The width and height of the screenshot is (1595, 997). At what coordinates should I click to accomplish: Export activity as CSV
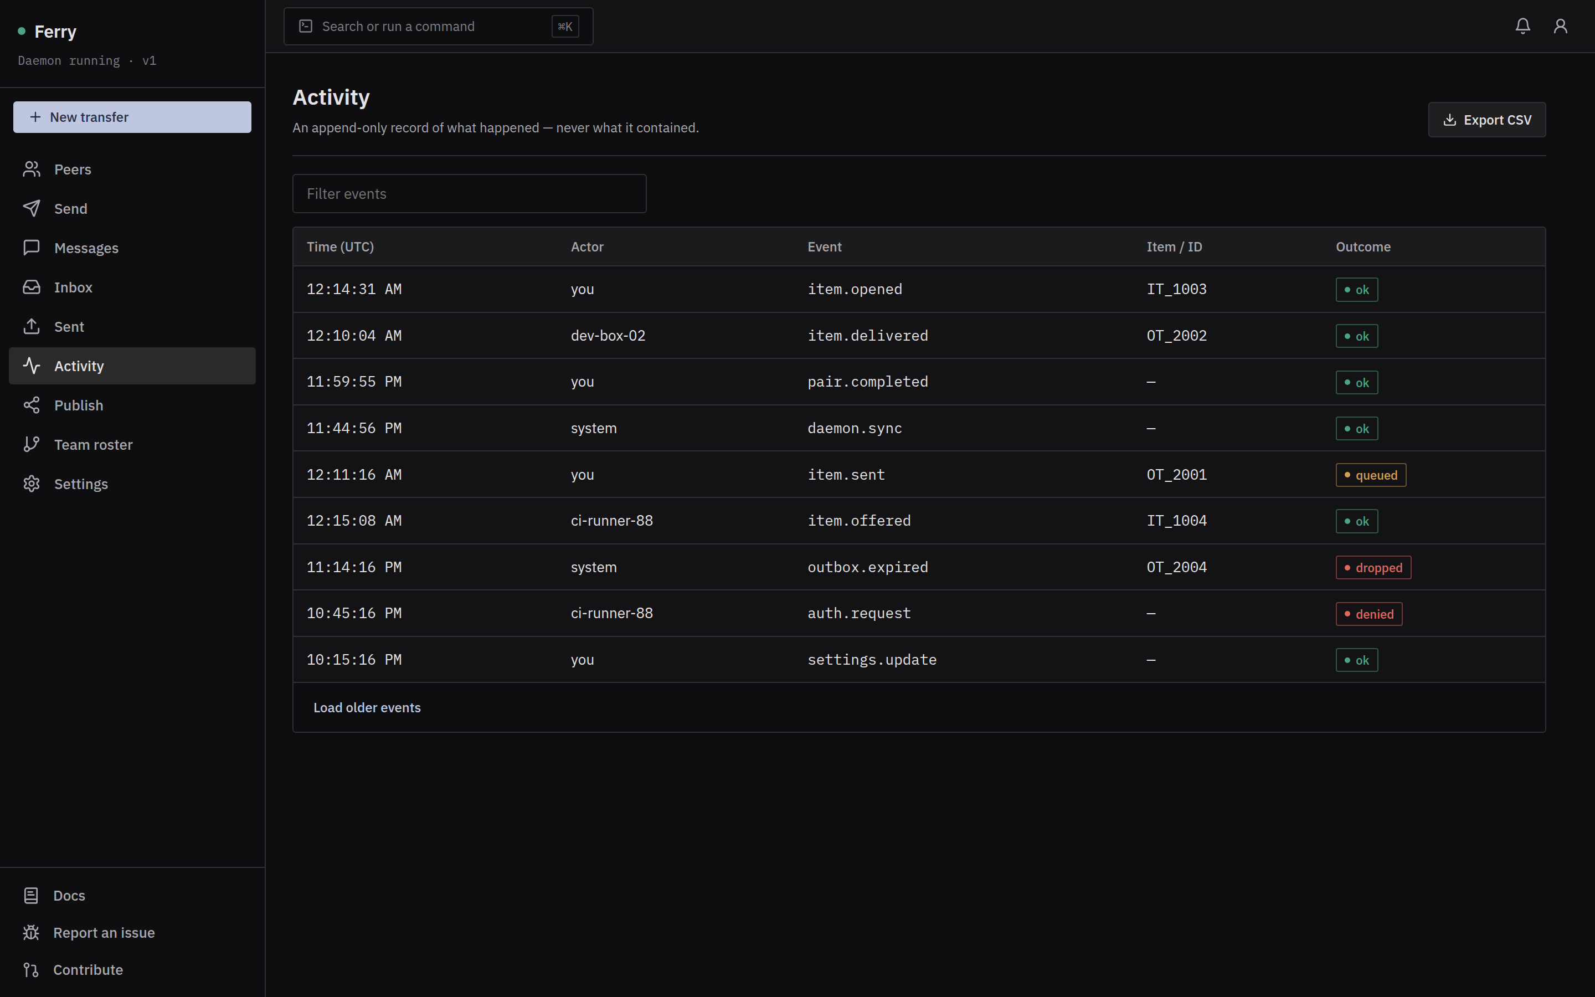point(1486,120)
